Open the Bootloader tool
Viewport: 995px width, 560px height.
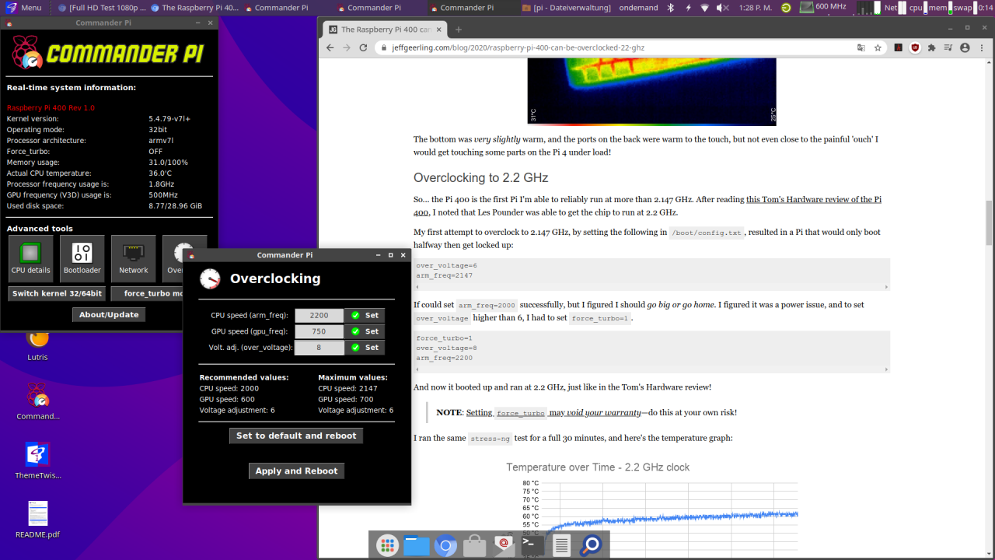[82, 258]
